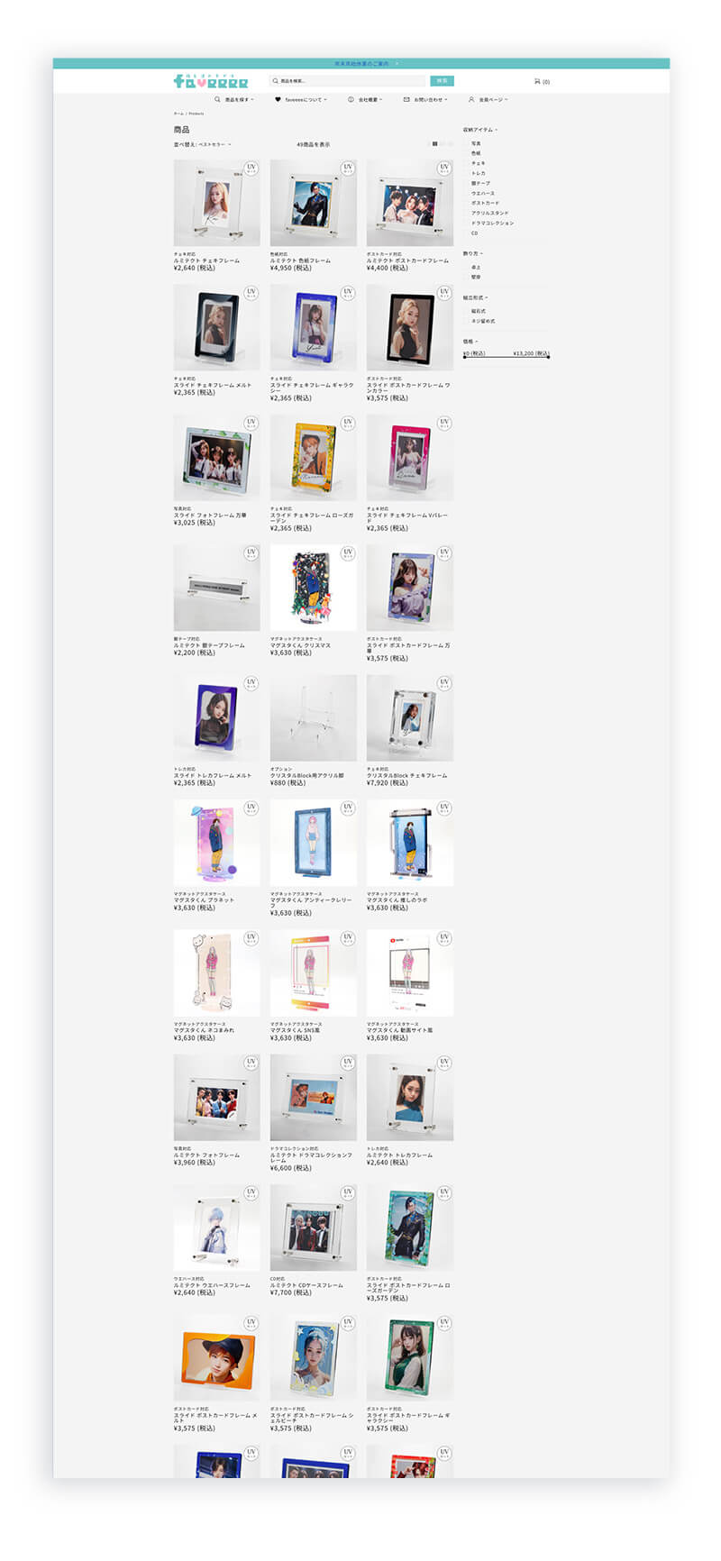
Task: Tick the CD filter checkbox
Action: (467, 233)
